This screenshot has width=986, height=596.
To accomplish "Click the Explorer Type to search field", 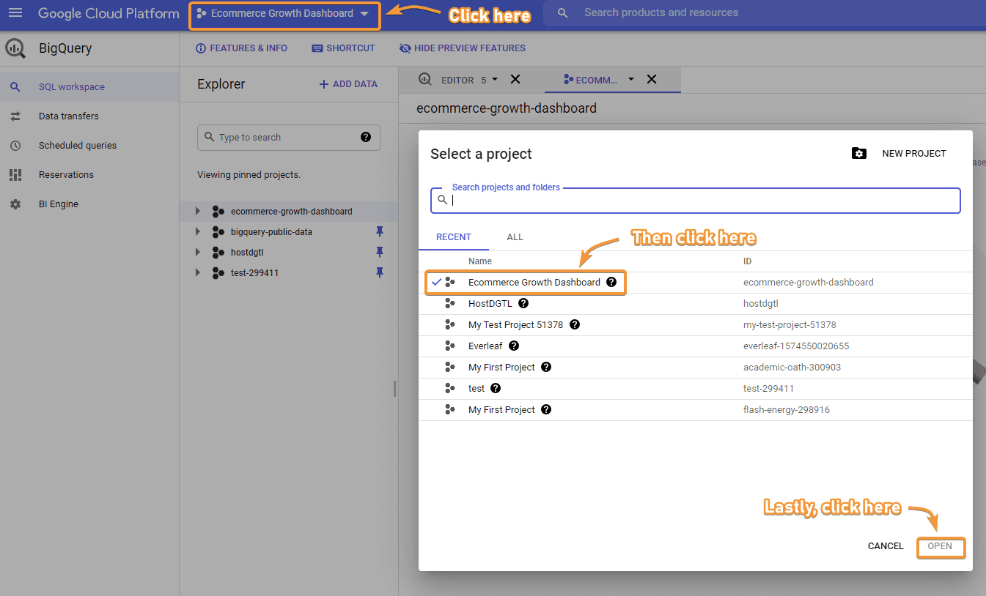I will [x=289, y=137].
